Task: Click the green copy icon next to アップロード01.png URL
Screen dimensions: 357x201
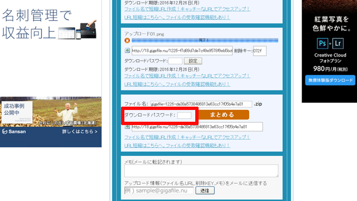Action: pyautogui.click(x=127, y=50)
